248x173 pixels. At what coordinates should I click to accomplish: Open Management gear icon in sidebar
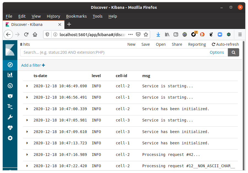(x=10, y=138)
